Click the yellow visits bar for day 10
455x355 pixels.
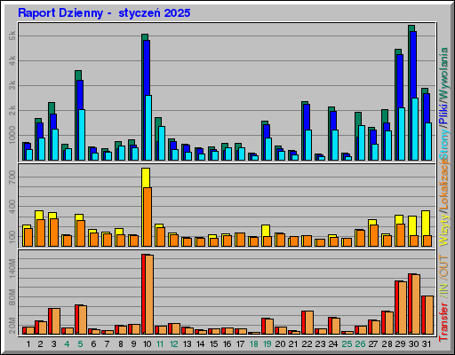pyautogui.click(x=146, y=177)
